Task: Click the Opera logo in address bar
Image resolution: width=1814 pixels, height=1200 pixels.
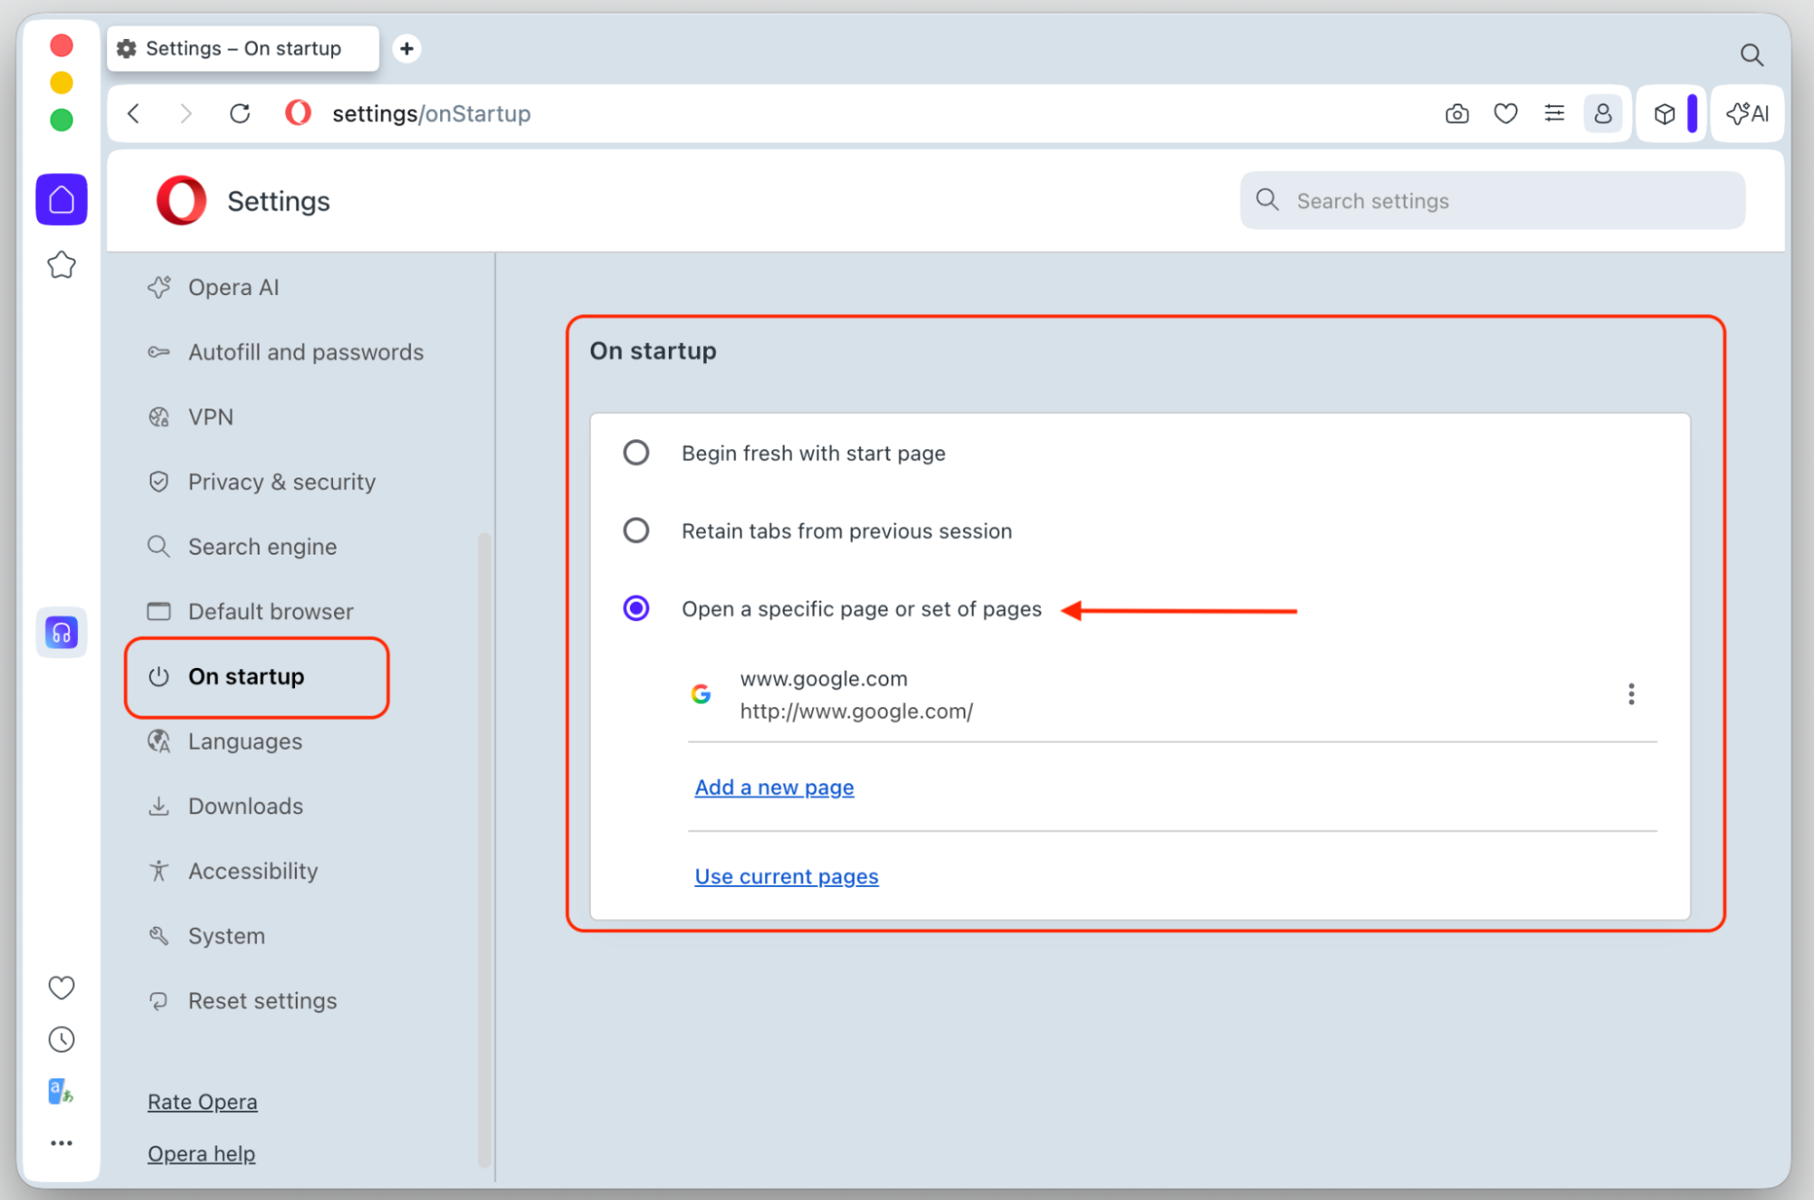Action: [x=298, y=113]
